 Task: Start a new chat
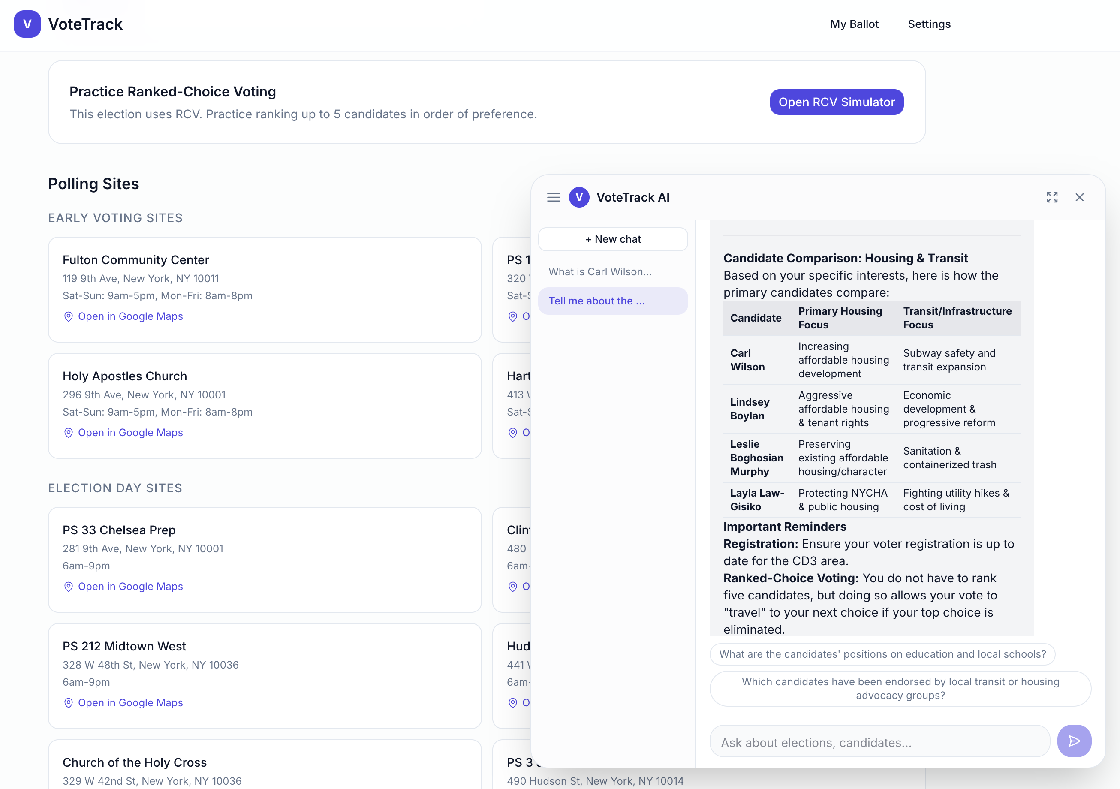(x=613, y=239)
